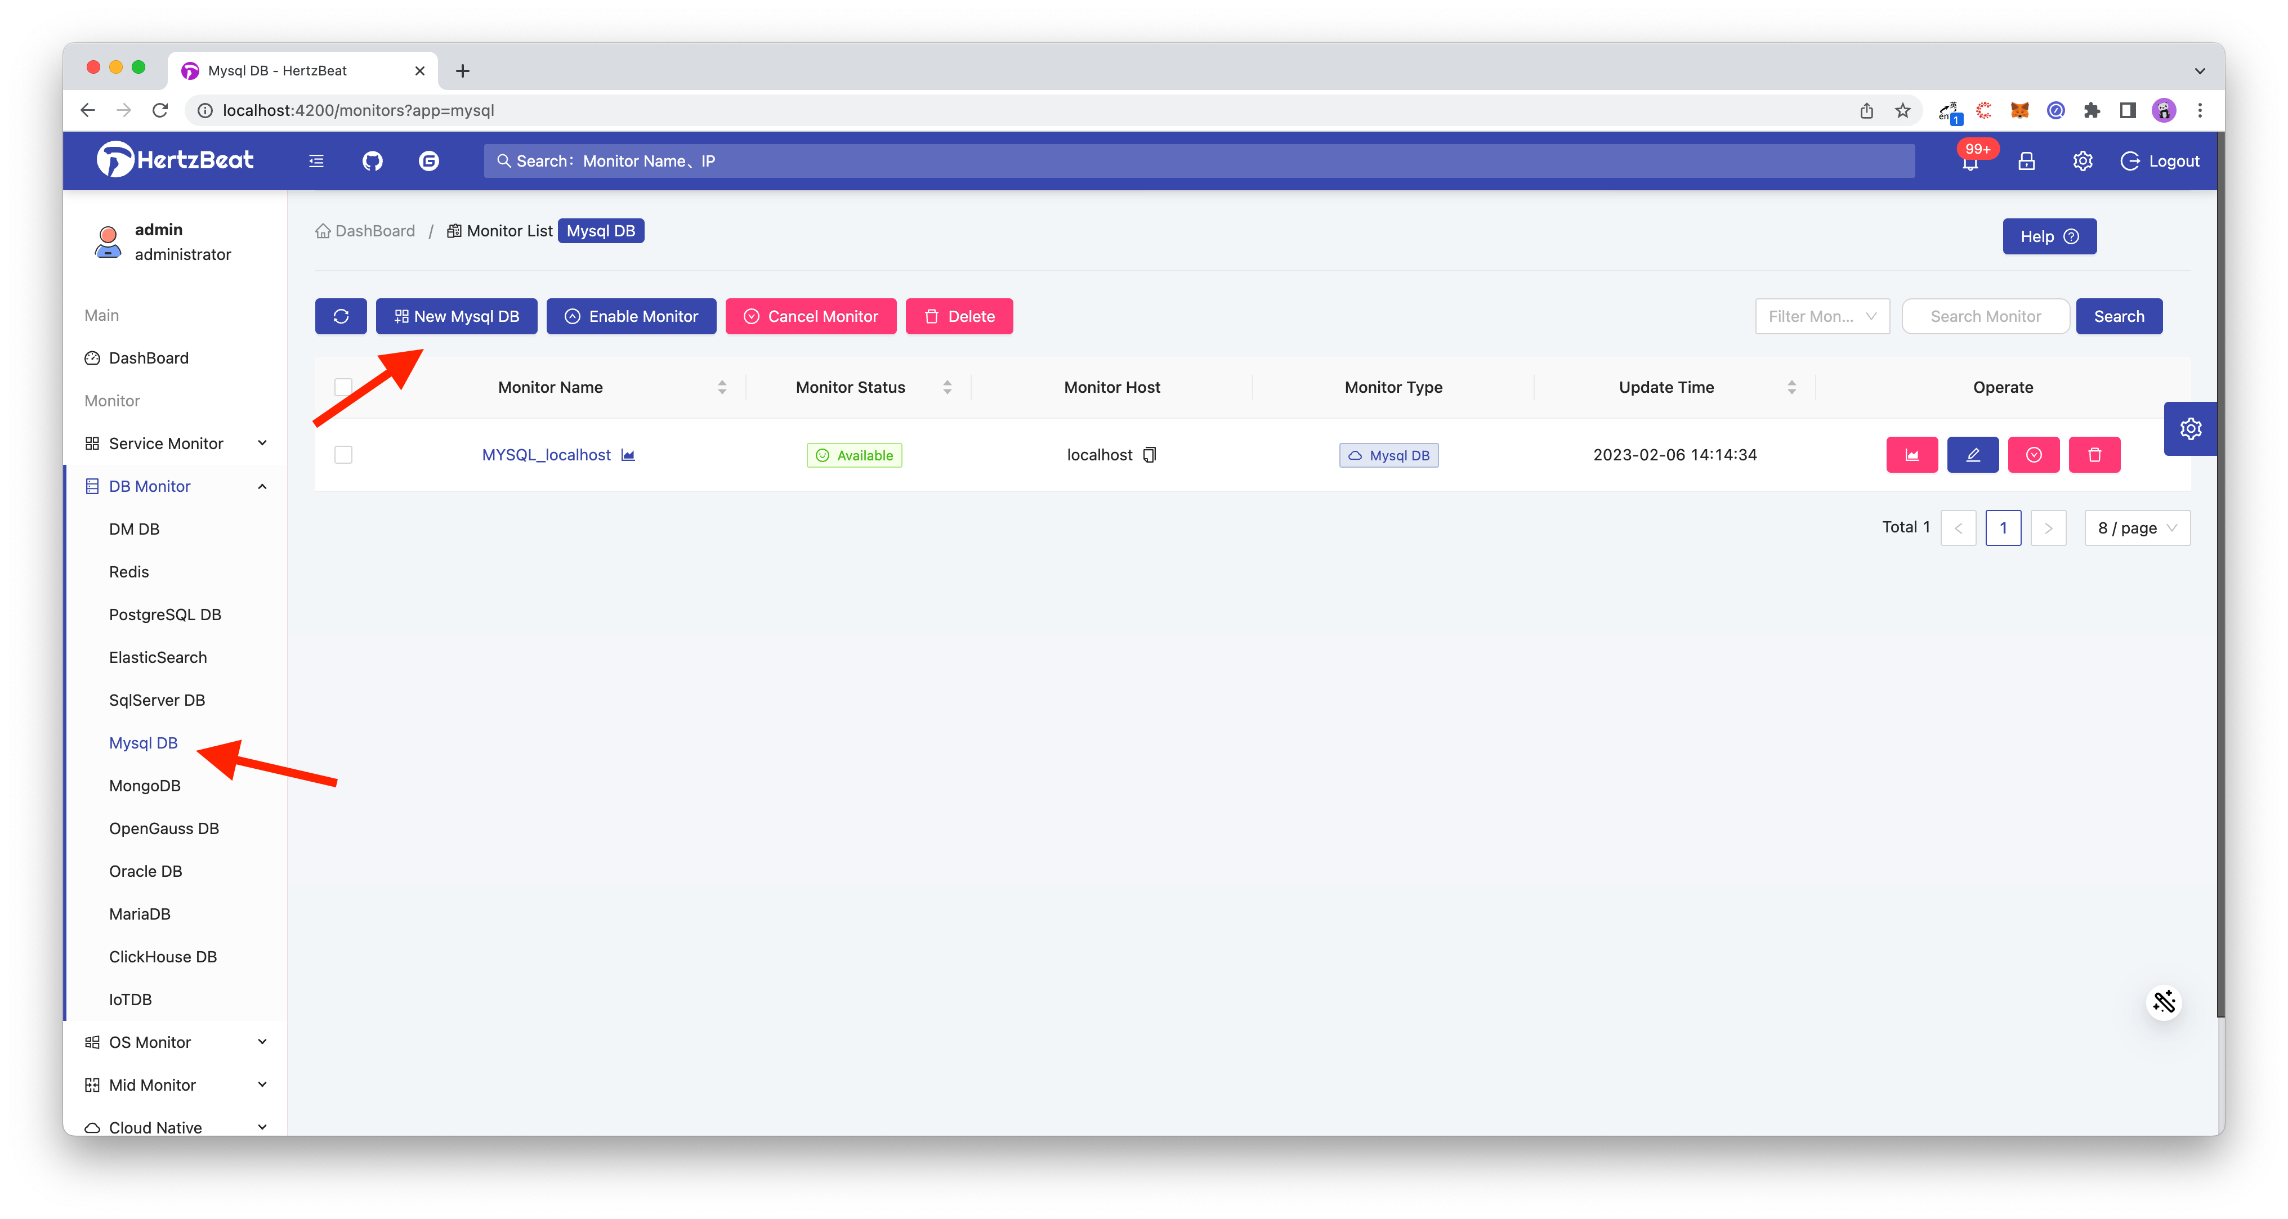Open the monitor chart details in Operate column
Screen dimensions: 2288x1219
coord(1911,455)
